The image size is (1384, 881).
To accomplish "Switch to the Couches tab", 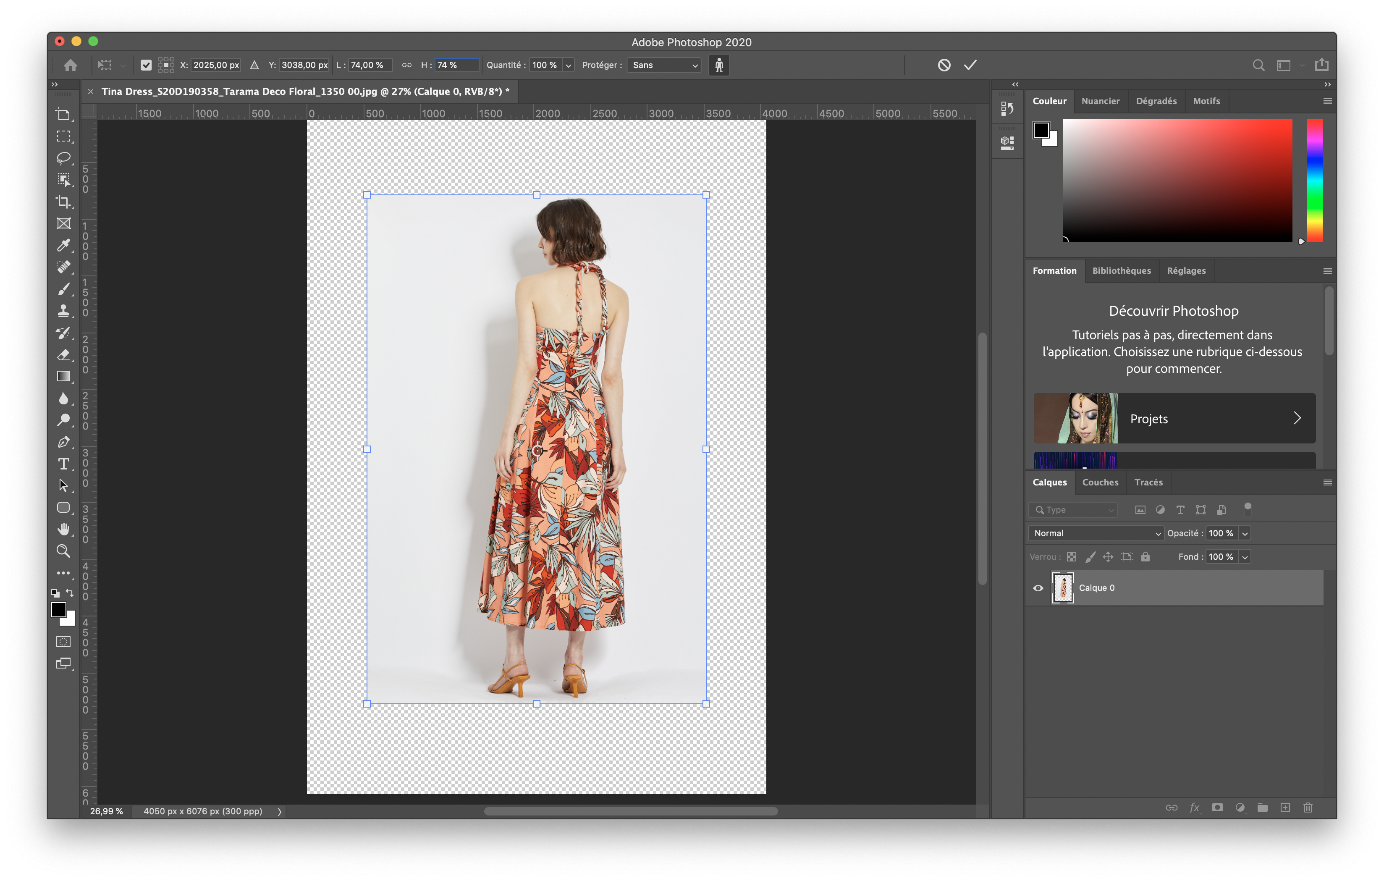I will 1100,482.
